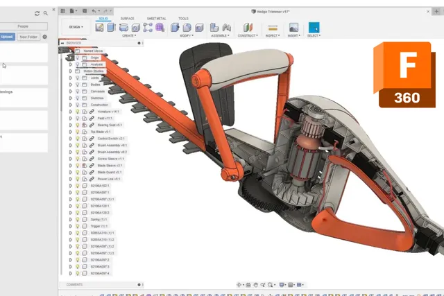This screenshot has width=444, height=296.
Task: Toggle visibility of Trigger (1):1
Action: (x=77, y=227)
